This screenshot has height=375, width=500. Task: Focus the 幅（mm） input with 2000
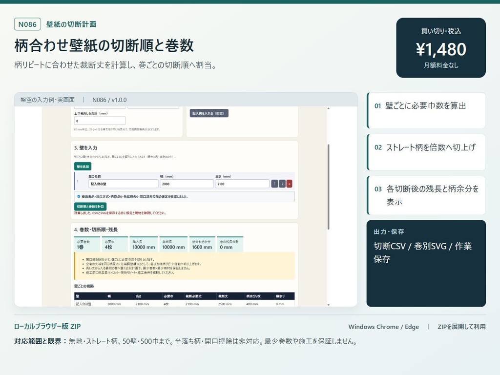pyautogui.click(x=187, y=184)
